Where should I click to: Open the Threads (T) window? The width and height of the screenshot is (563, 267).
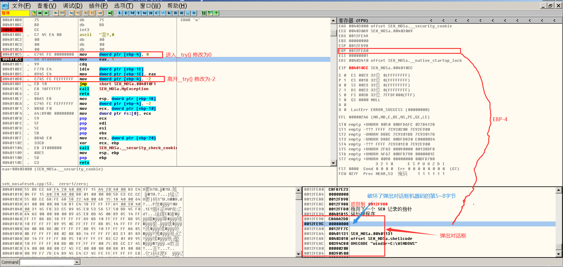[139, 13]
